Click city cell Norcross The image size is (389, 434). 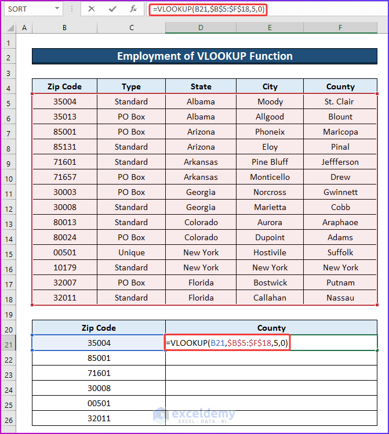pos(270,192)
